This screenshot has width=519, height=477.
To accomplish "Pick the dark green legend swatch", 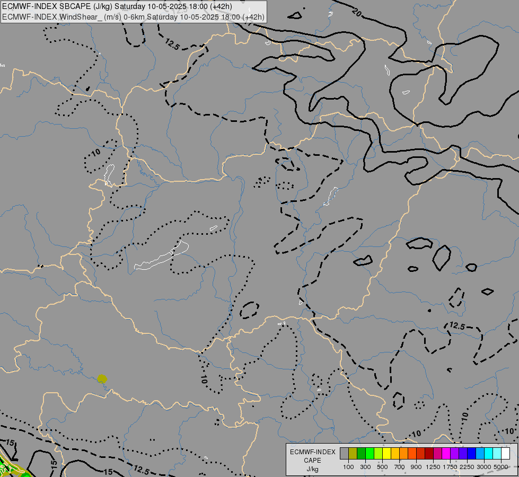I will pyautogui.click(x=361, y=454).
